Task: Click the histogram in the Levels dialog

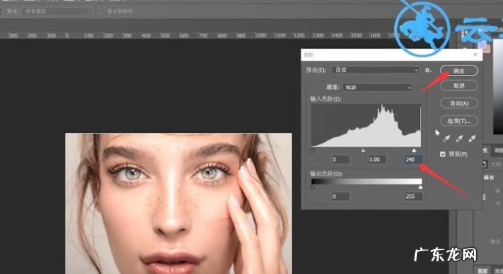Action: [366, 126]
